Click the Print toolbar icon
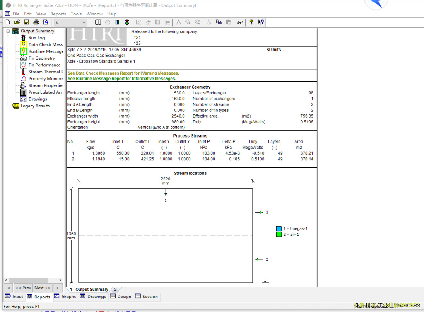 point(36,22)
